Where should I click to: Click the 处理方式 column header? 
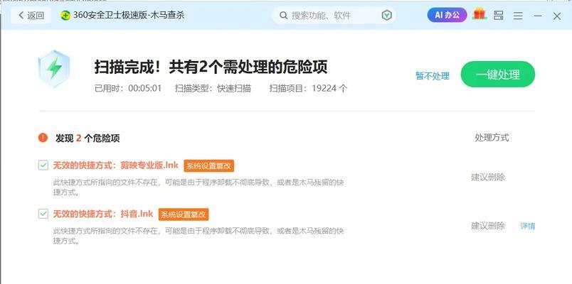492,138
